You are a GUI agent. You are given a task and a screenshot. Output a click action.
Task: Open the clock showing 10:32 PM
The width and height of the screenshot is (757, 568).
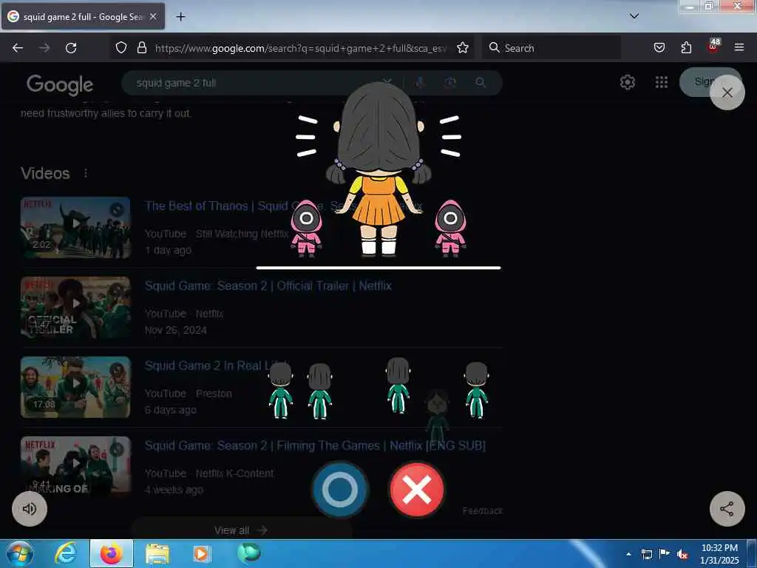pyautogui.click(x=719, y=553)
